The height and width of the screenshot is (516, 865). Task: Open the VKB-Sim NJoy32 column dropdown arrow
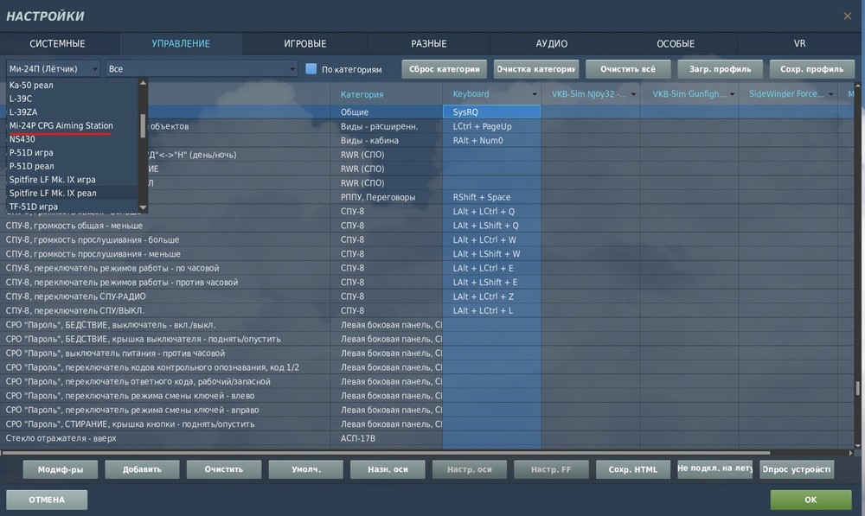point(633,94)
